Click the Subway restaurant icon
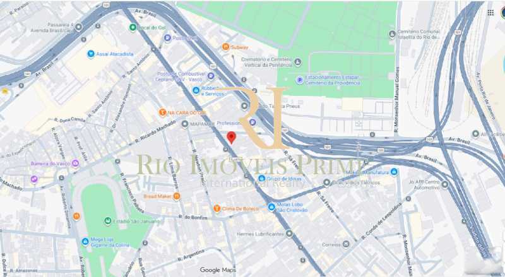Viewport: 505px width, 277px height. (226, 47)
